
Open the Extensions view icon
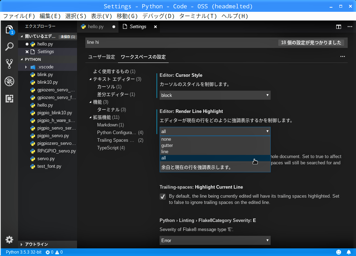9,98
